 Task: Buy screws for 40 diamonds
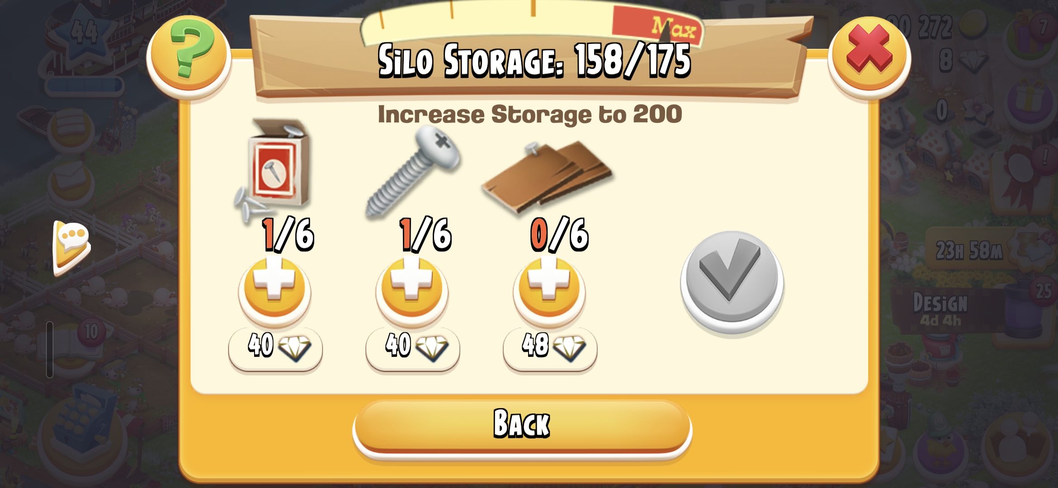(413, 348)
